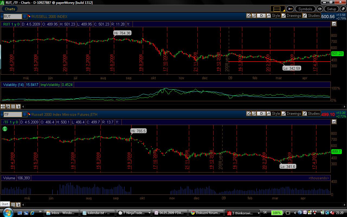The height and width of the screenshot is (217, 347).
Task: Click the Volatility (14) study label
Action: point(13,85)
